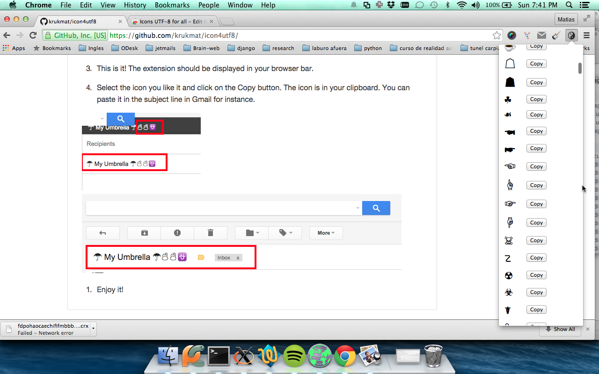Copy the black right-pointing hand icon
This screenshot has width=599, height=374.
coord(536,148)
